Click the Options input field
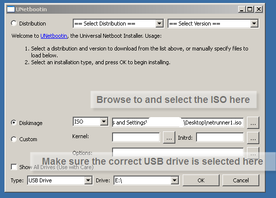This screenshot has height=198, width=276. click(178, 152)
